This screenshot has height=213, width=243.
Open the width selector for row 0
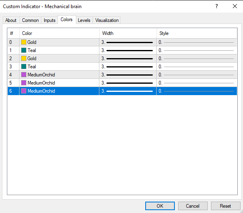pyautogui.click(x=128, y=42)
